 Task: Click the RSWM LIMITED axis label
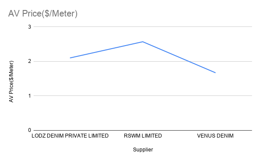pos(143,136)
